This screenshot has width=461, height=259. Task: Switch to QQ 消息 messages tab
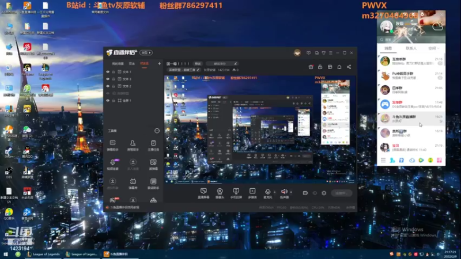[388, 48]
